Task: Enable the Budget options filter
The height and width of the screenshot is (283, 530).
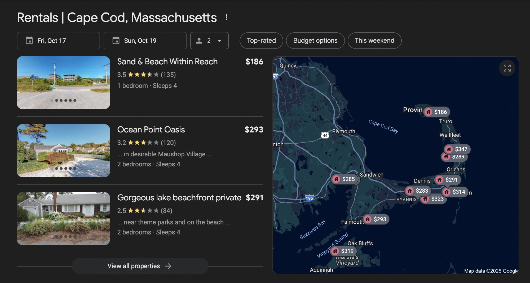Action: [315, 41]
